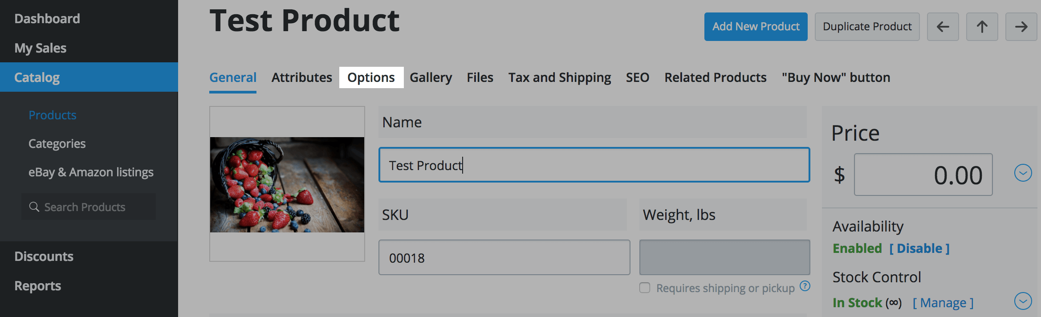The height and width of the screenshot is (317, 1041).
Task: Click the SKU input field
Action: tap(504, 257)
